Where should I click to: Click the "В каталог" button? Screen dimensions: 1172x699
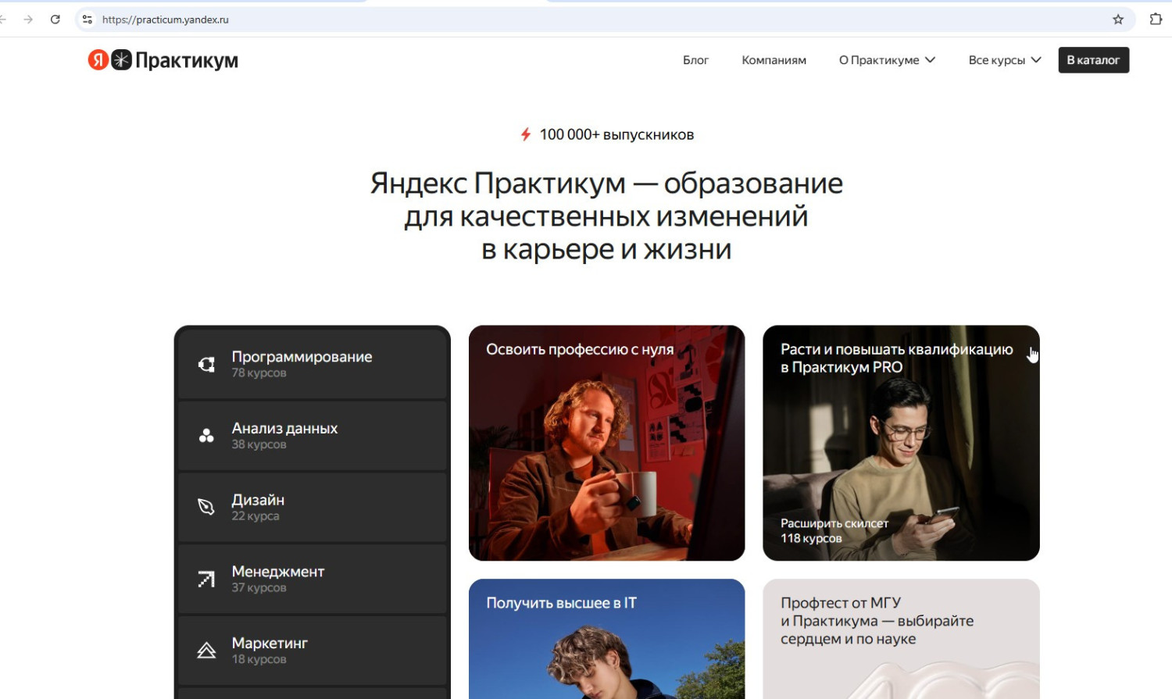(x=1093, y=60)
